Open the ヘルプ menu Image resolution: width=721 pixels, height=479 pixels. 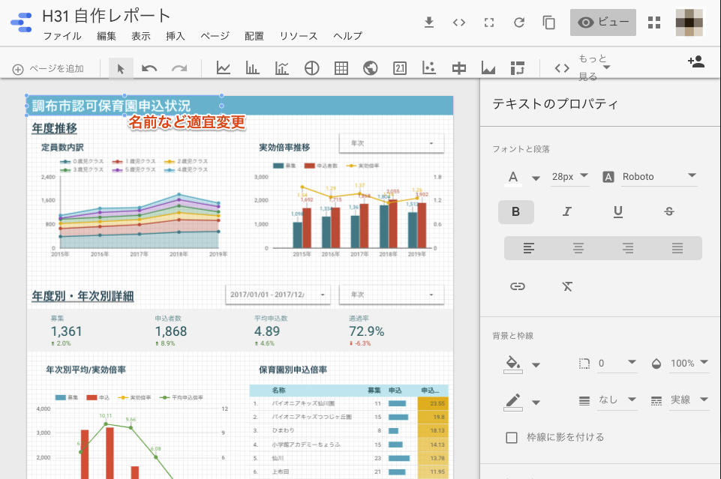348,36
